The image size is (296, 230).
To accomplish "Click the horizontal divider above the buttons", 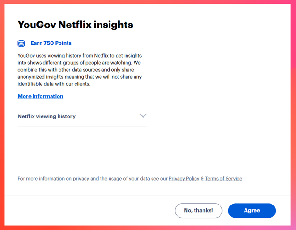I will 148,196.
